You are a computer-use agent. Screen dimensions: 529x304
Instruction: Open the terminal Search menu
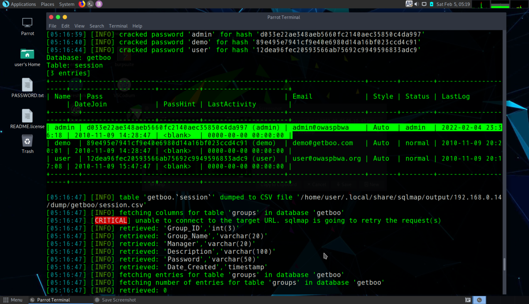97,26
